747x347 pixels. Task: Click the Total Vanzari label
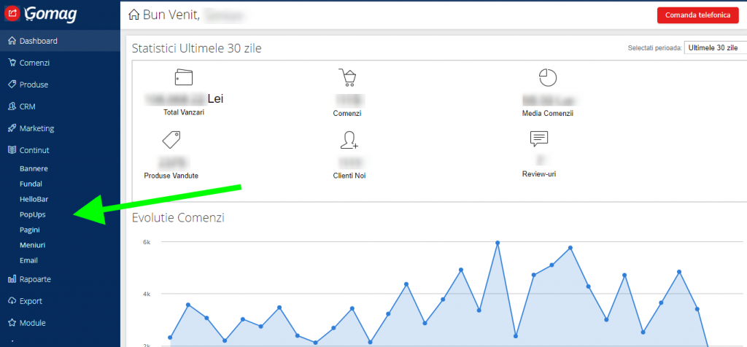pos(184,112)
